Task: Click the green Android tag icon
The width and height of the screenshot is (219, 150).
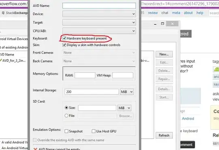Action: [216, 69]
